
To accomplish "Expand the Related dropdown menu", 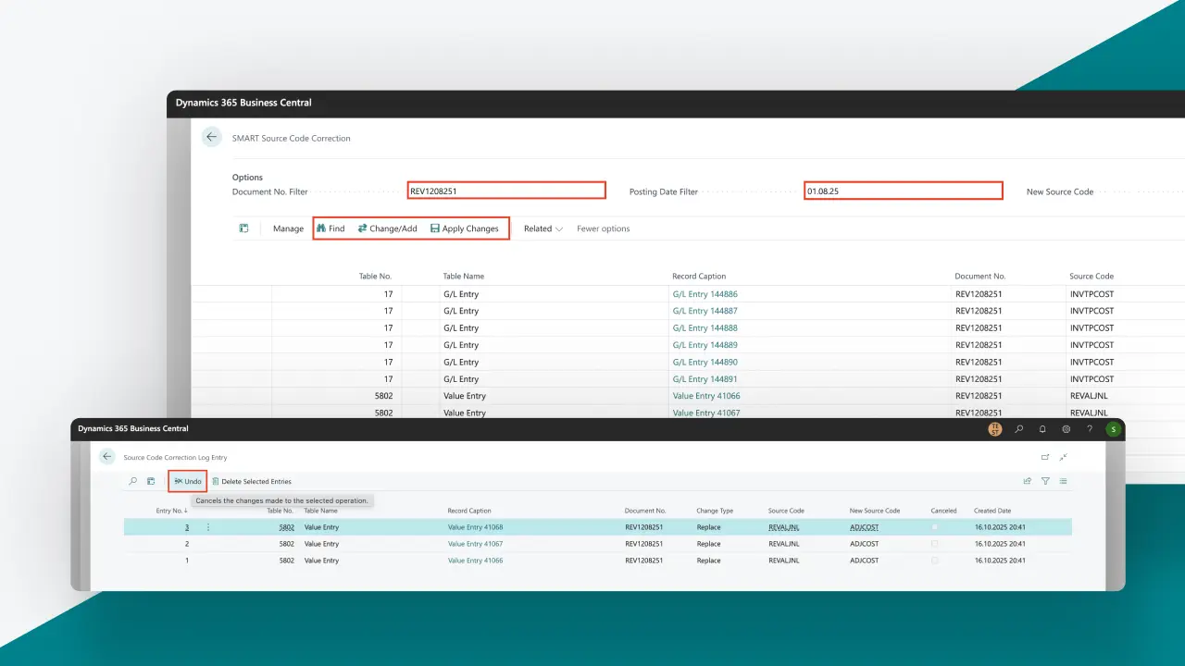I will coord(543,228).
